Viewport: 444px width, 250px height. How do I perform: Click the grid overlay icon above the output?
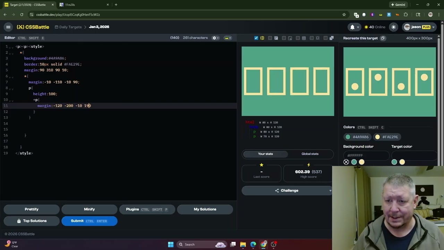(304, 38)
